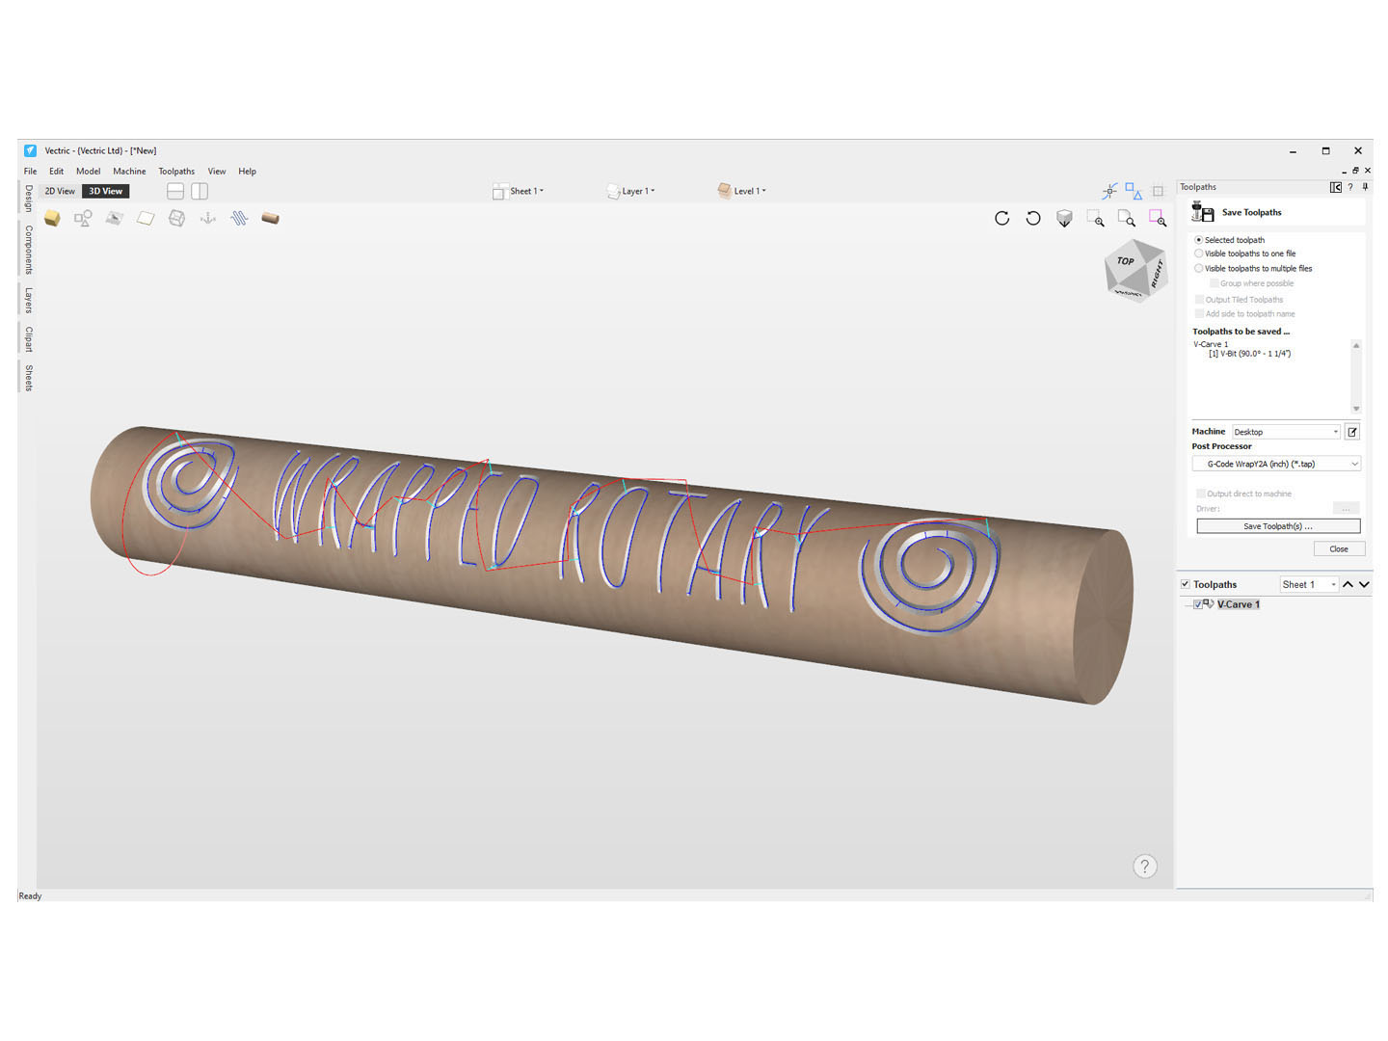Open the Model menu

pos(89,172)
